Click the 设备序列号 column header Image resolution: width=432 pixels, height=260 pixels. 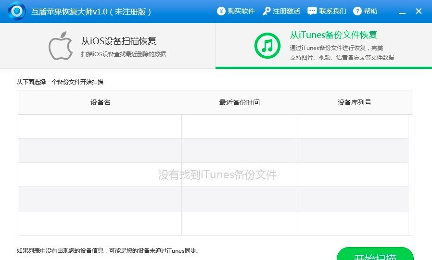click(355, 103)
